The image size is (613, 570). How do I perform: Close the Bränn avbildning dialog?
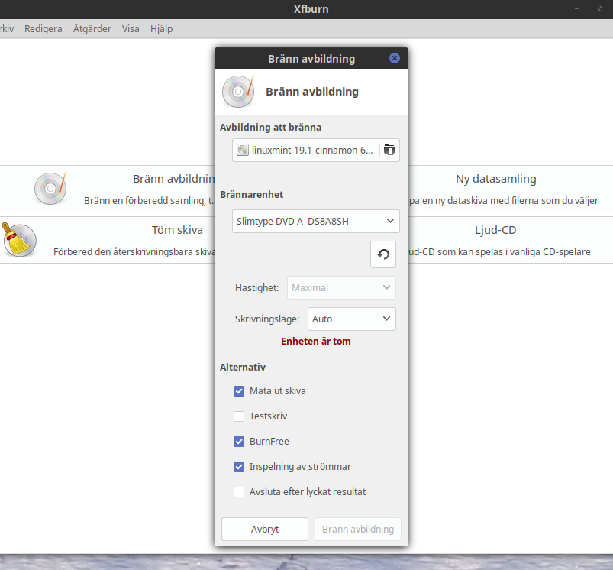(x=395, y=58)
